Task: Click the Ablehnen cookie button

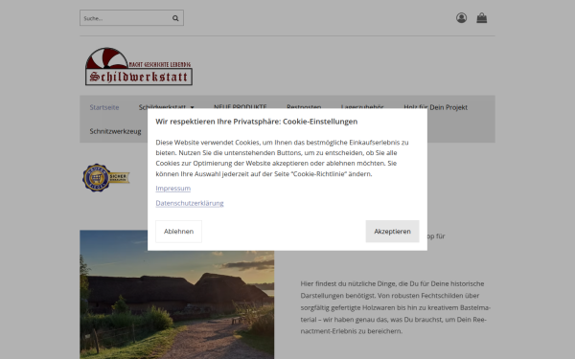Action: point(178,232)
